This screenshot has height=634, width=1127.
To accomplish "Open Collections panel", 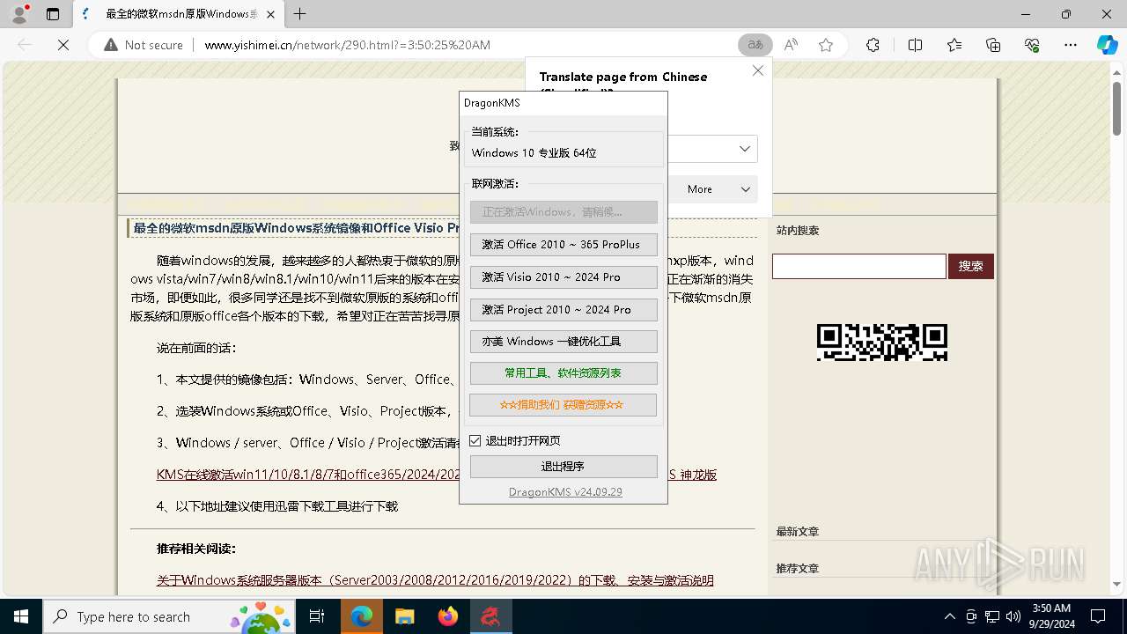I will click(x=993, y=45).
